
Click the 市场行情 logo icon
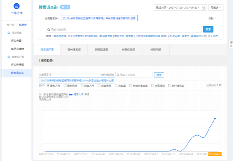pyautogui.click(x=17, y=6)
